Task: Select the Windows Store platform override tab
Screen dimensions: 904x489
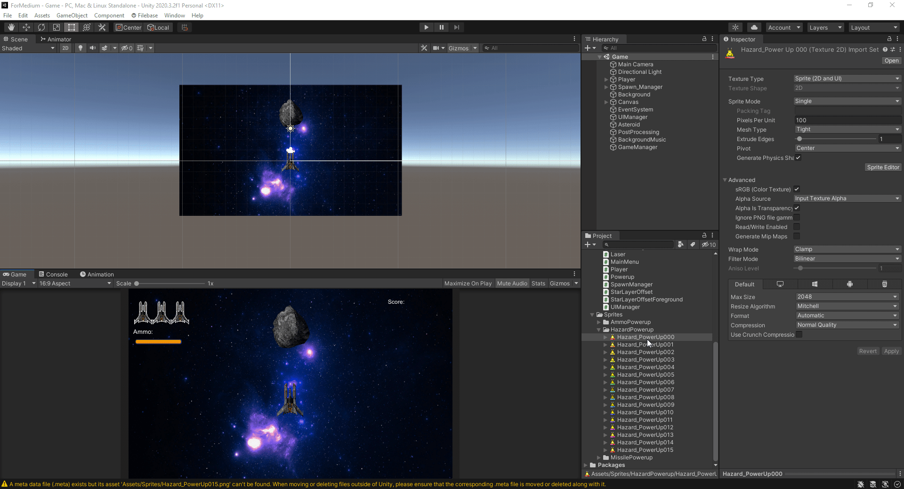Action: pyautogui.click(x=815, y=284)
